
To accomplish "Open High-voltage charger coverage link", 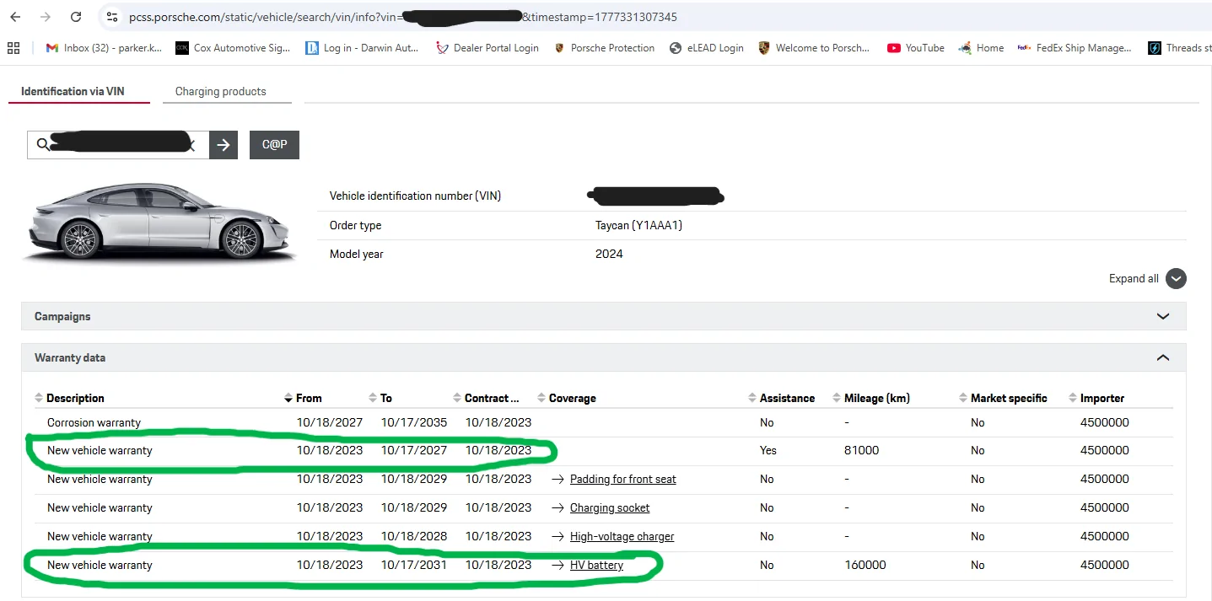I will pyautogui.click(x=622, y=537).
